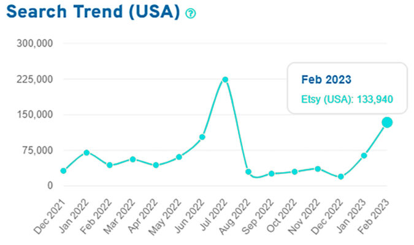Click the Search Trend (USA) title
The width and height of the screenshot is (414, 245).
tap(91, 12)
